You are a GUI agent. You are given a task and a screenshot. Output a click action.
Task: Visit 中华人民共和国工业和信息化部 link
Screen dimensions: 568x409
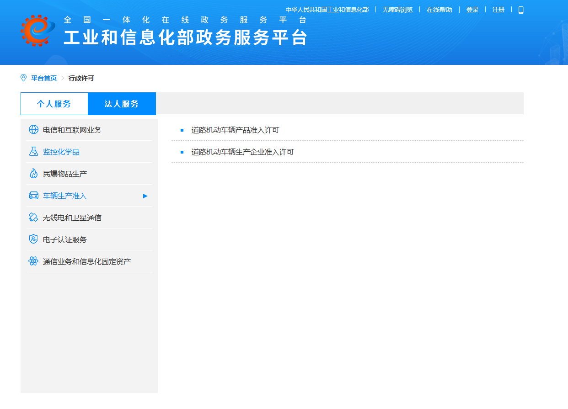[327, 10]
